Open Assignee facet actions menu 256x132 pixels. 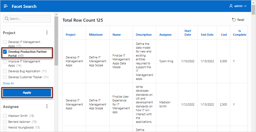click(47, 107)
